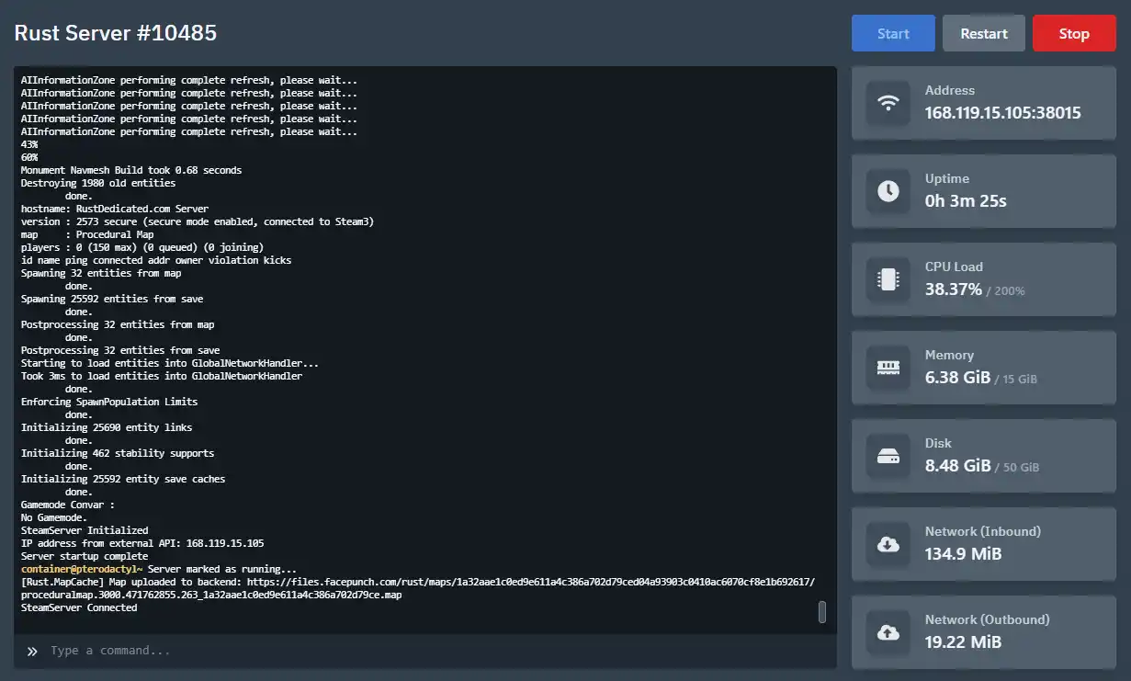
Task: Click CPU load value 38.37%
Action: click(x=953, y=289)
